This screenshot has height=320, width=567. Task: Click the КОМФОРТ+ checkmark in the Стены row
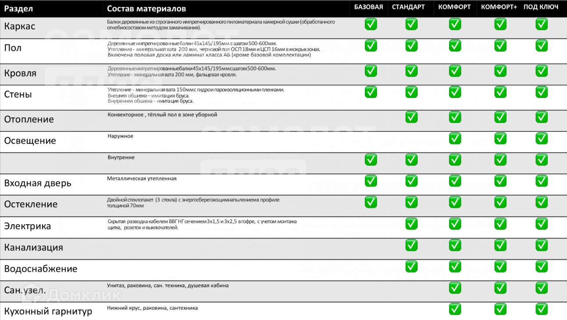(500, 92)
